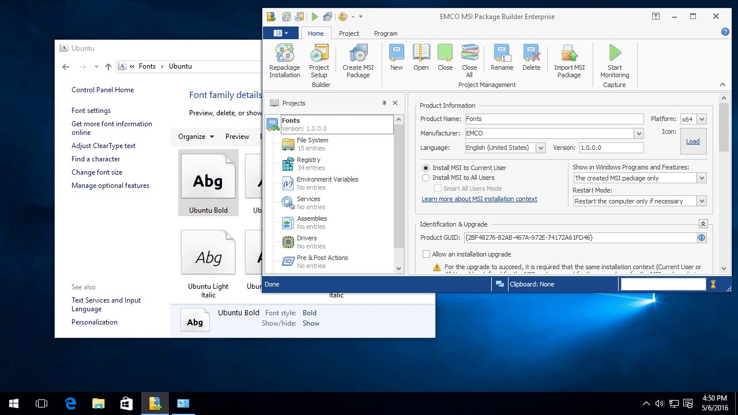Select Install MSI to Current User
Image resolution: width=738 pixels, height=415 pixels.
click(426, 168)
